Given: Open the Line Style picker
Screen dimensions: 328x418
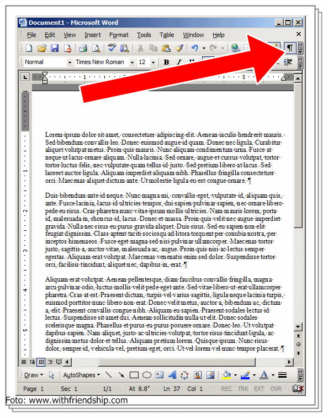Looking at the screenshot, I should point(282,375).
